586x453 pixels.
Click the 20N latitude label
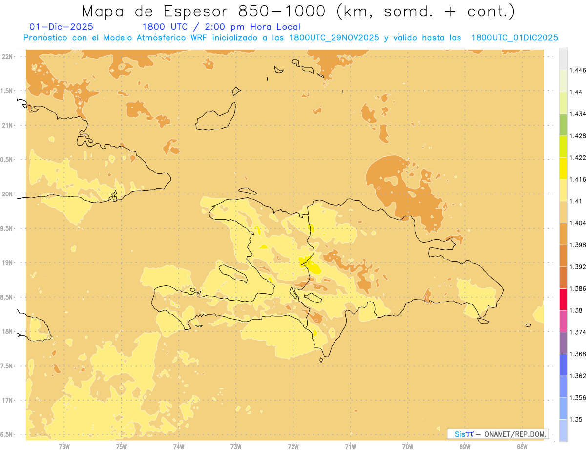pos(7,194)
